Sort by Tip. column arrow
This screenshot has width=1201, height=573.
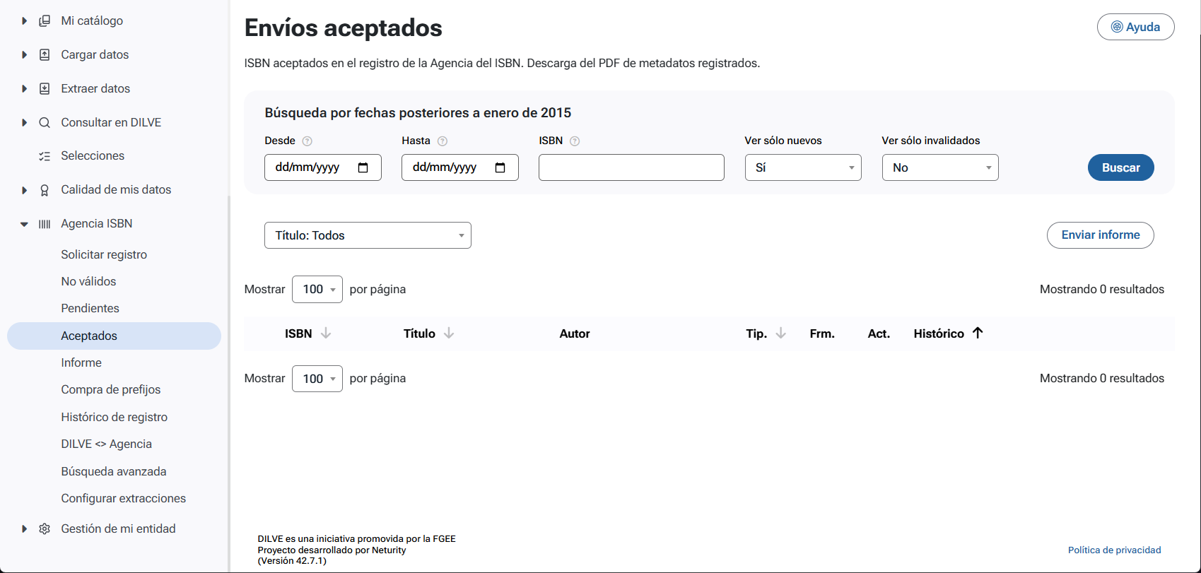[781, 333]
